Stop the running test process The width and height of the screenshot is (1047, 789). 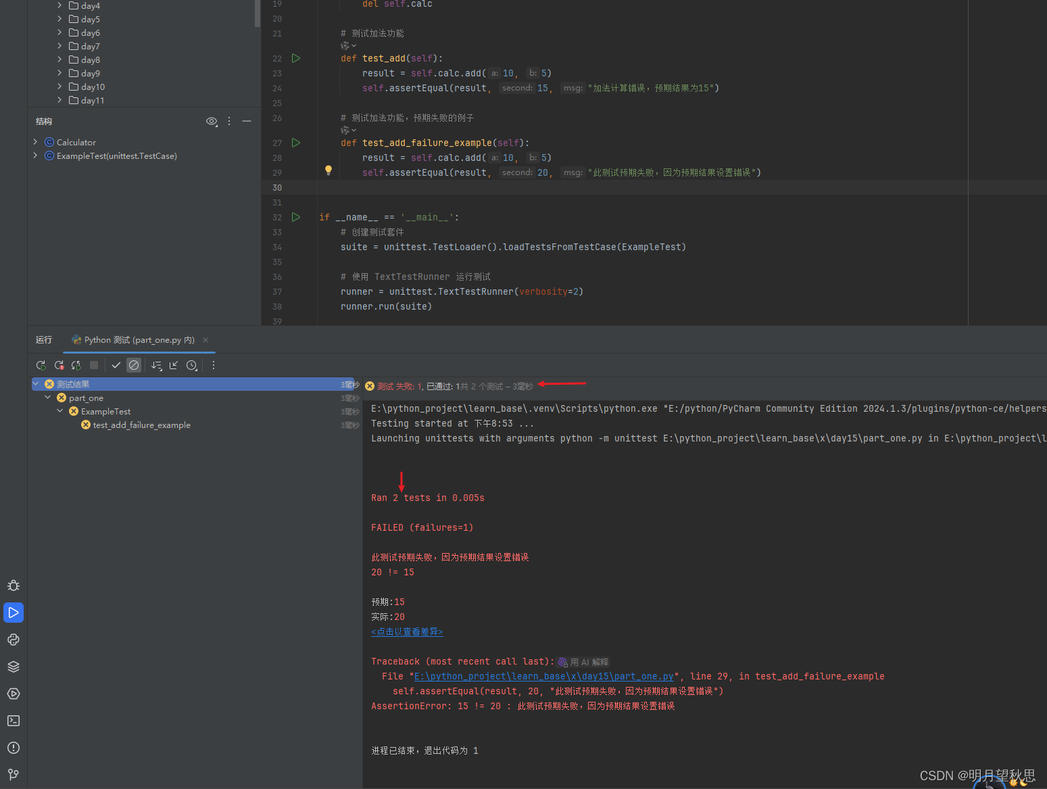(x=94, y=365)
